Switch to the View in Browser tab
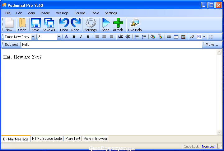 pos(95,139)
